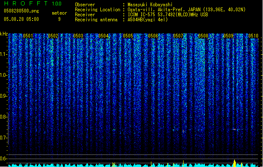Click the Receiver field label
This screenshot has width=263, height=167.
[85, 15]
